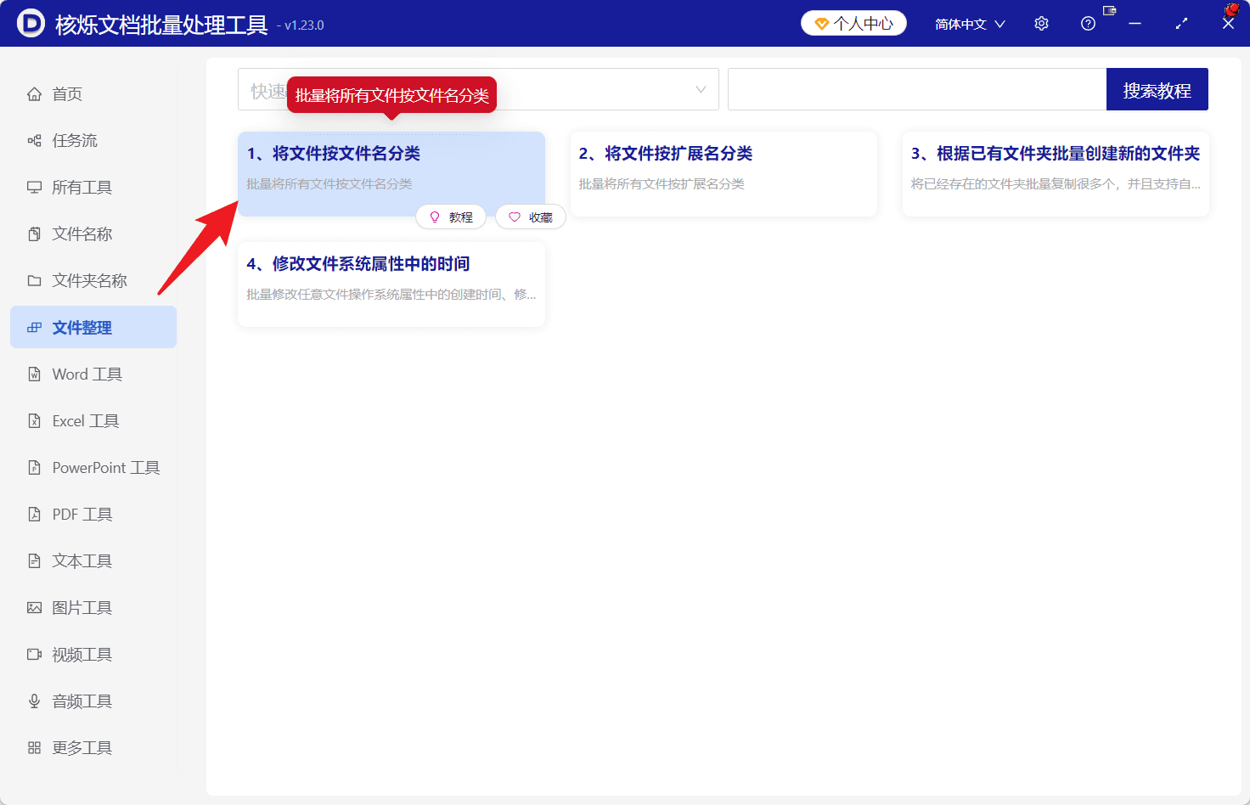Viewport: 1250px width, 805px height.
Task: Click the icon beside 文件整理
Action: [x=34, y=327]
